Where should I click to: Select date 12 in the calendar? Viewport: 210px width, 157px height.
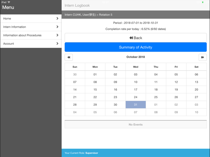(x=176, y=82)
